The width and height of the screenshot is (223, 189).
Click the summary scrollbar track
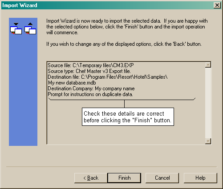208,103
